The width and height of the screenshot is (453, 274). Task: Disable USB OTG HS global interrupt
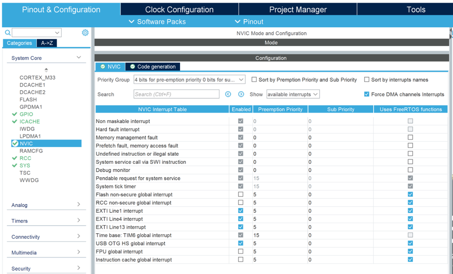coord(241,243)
